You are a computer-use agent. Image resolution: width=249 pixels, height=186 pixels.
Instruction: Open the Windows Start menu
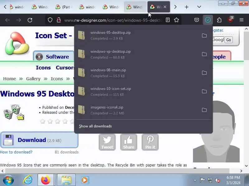click(8, 180)
